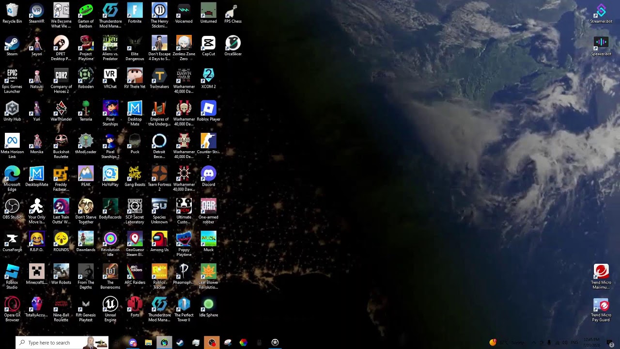
Task: Launch Buckshot Roulette
Action: point(61,146)
